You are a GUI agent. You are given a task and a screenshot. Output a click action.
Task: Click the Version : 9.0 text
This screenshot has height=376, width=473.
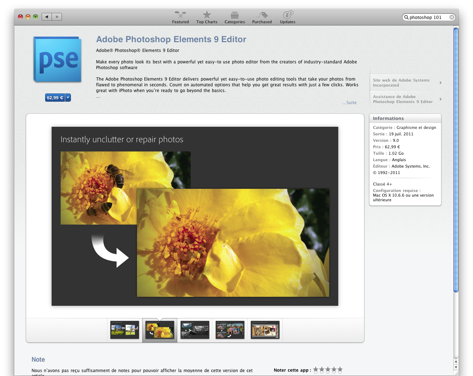coord(386,140)
